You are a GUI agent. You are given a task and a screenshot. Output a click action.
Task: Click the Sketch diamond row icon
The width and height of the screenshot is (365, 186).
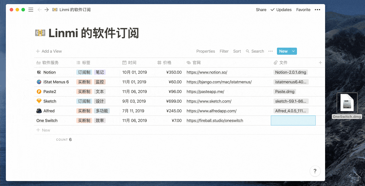pyautogui.click(x=39, y=101)
